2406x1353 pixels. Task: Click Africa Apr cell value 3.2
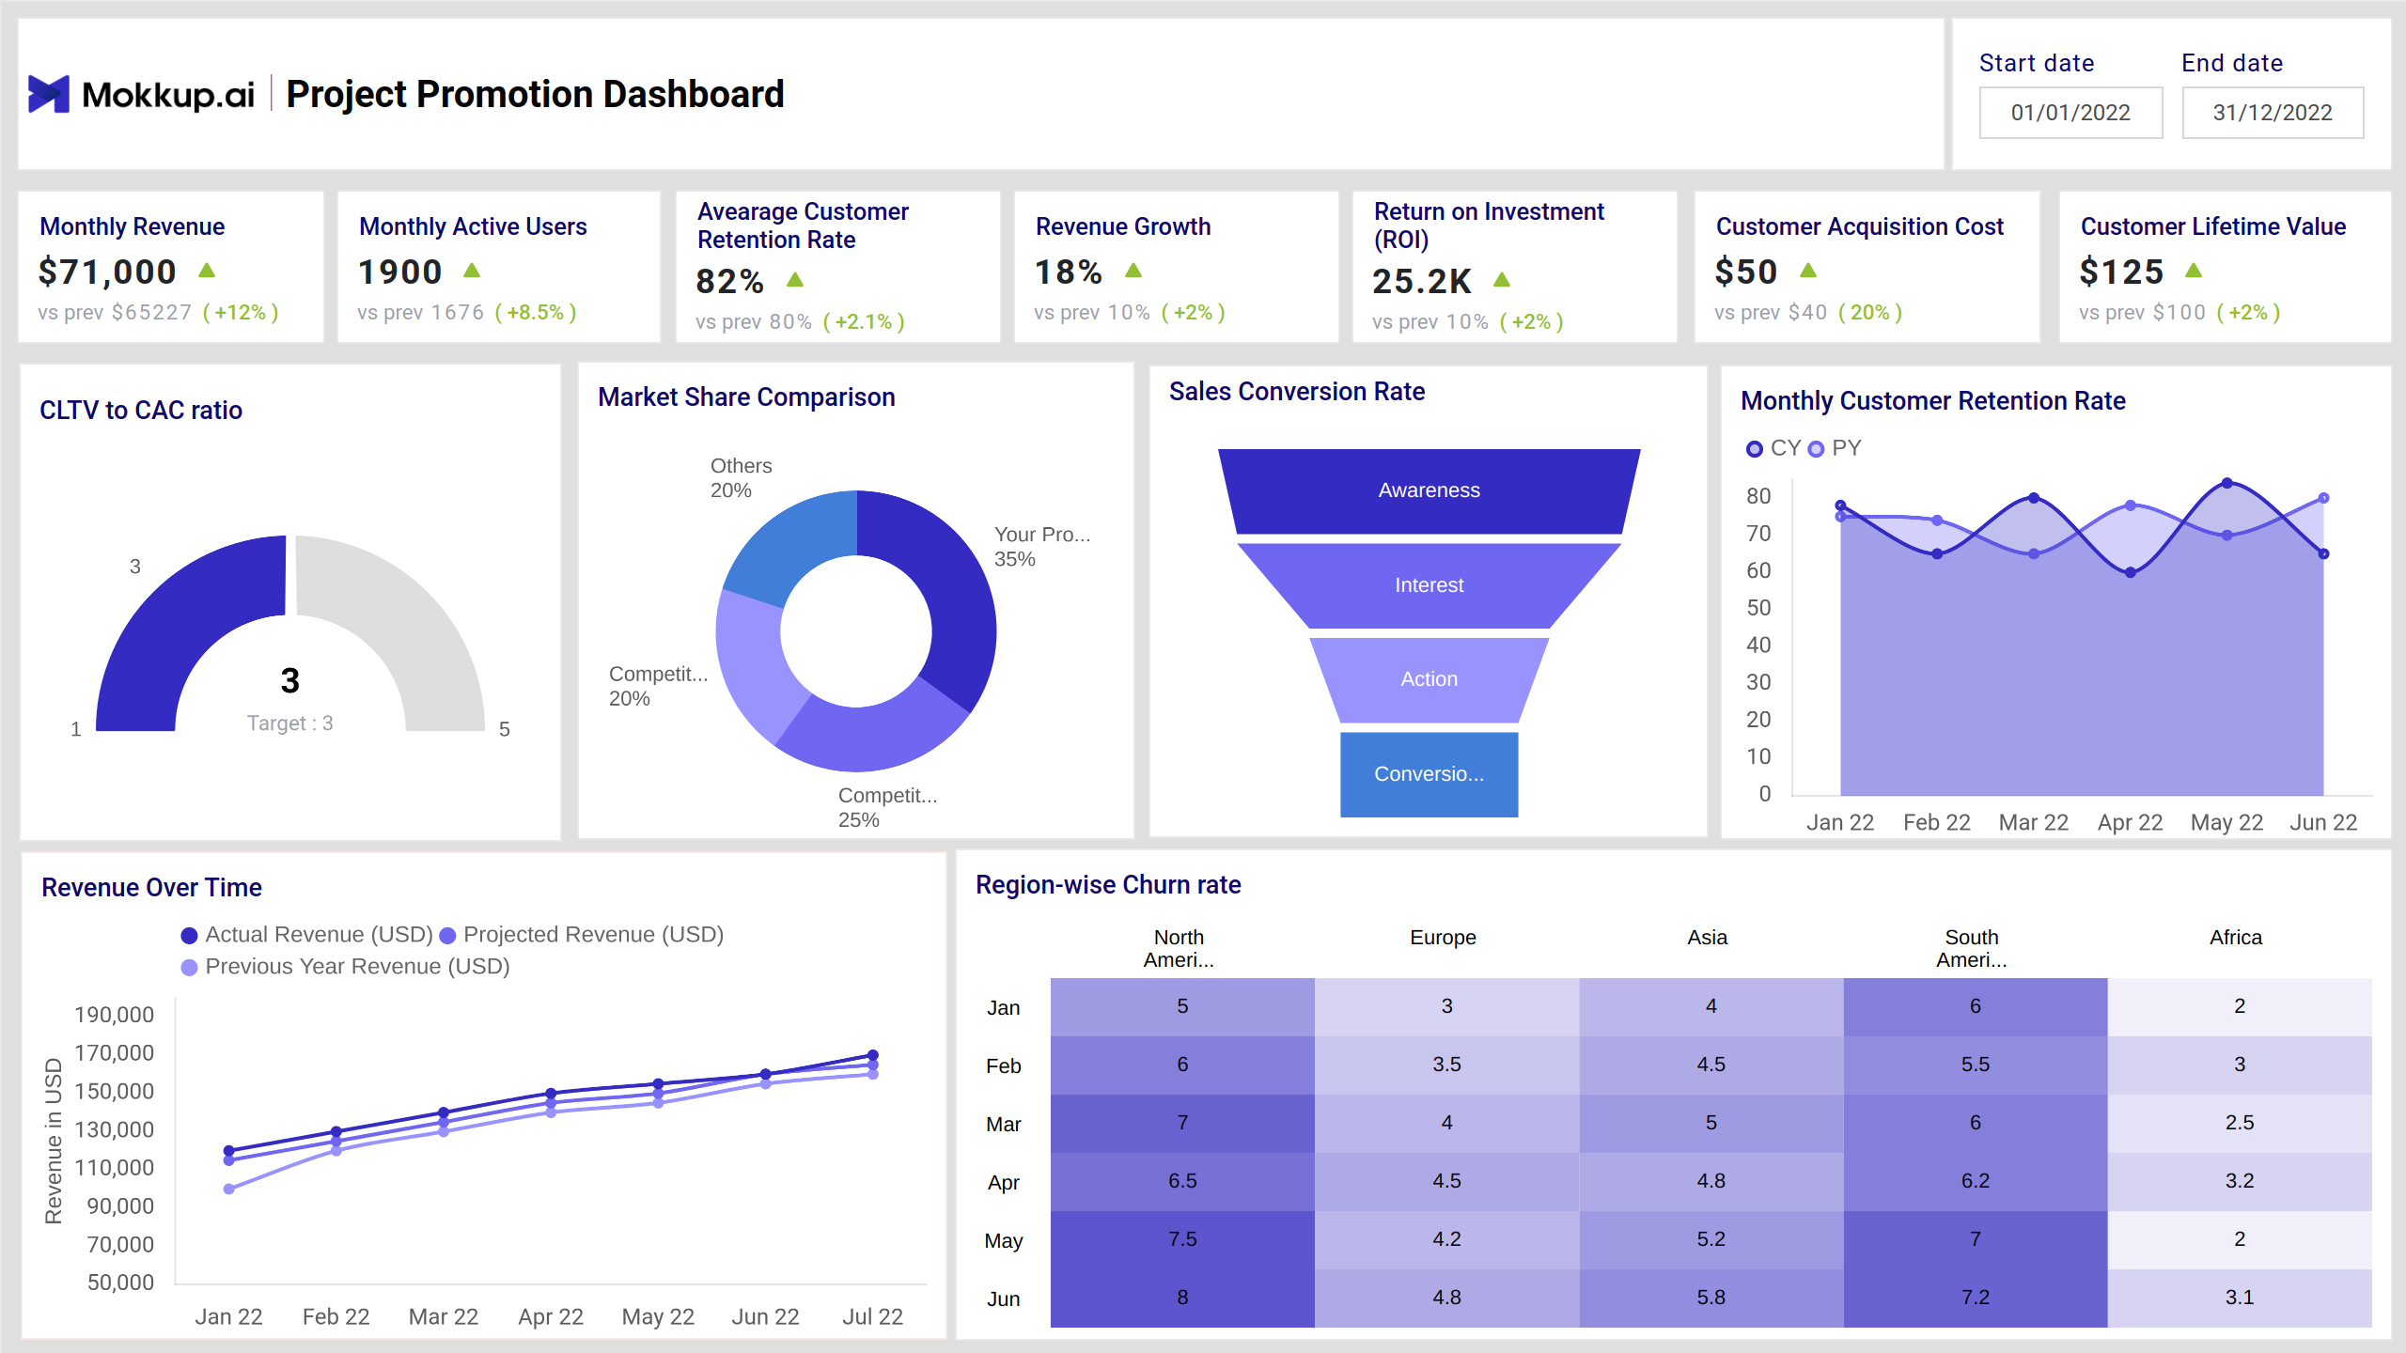click(2239, 1181)
